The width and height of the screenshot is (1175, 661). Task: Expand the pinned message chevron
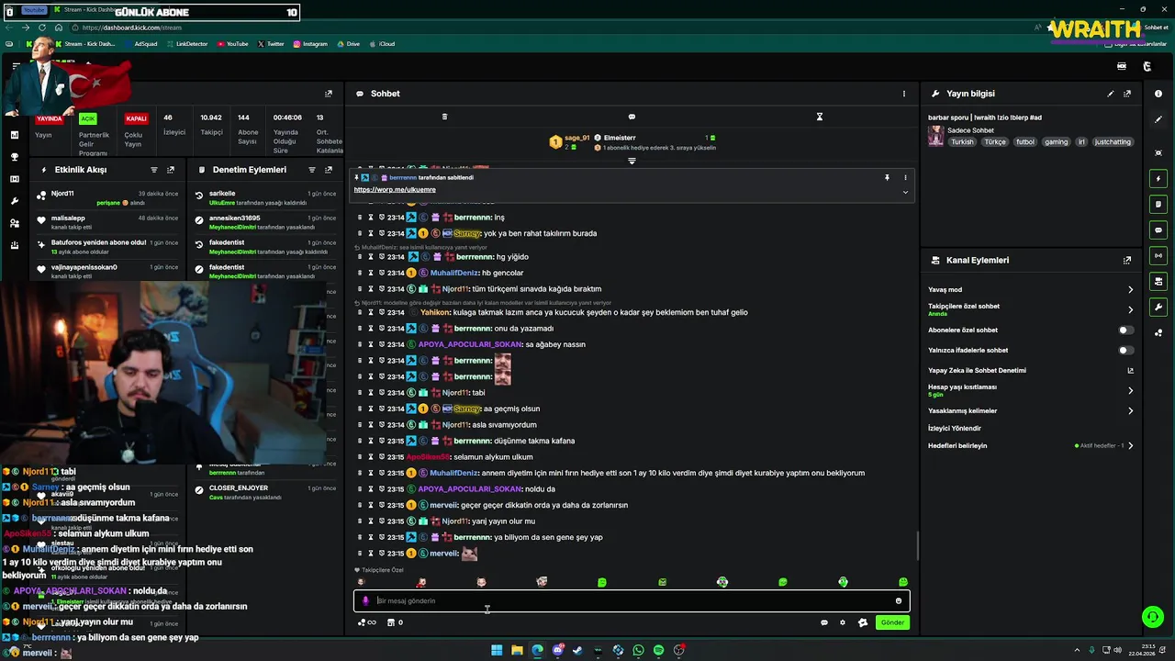(x=905, y=192)
